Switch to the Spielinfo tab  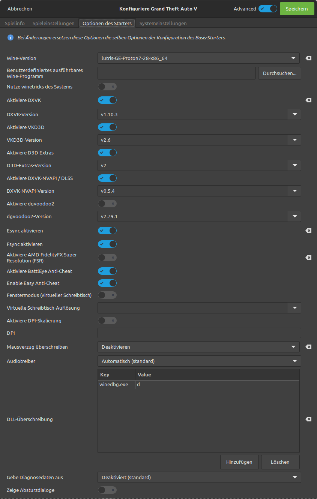(x=15, y=23)
